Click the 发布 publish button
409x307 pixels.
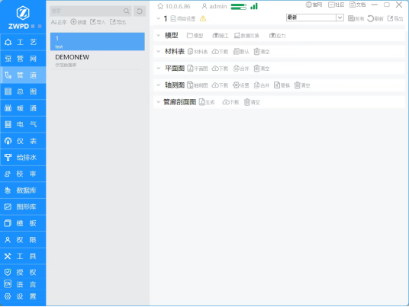pyautogui.click(x=356, y=18)
